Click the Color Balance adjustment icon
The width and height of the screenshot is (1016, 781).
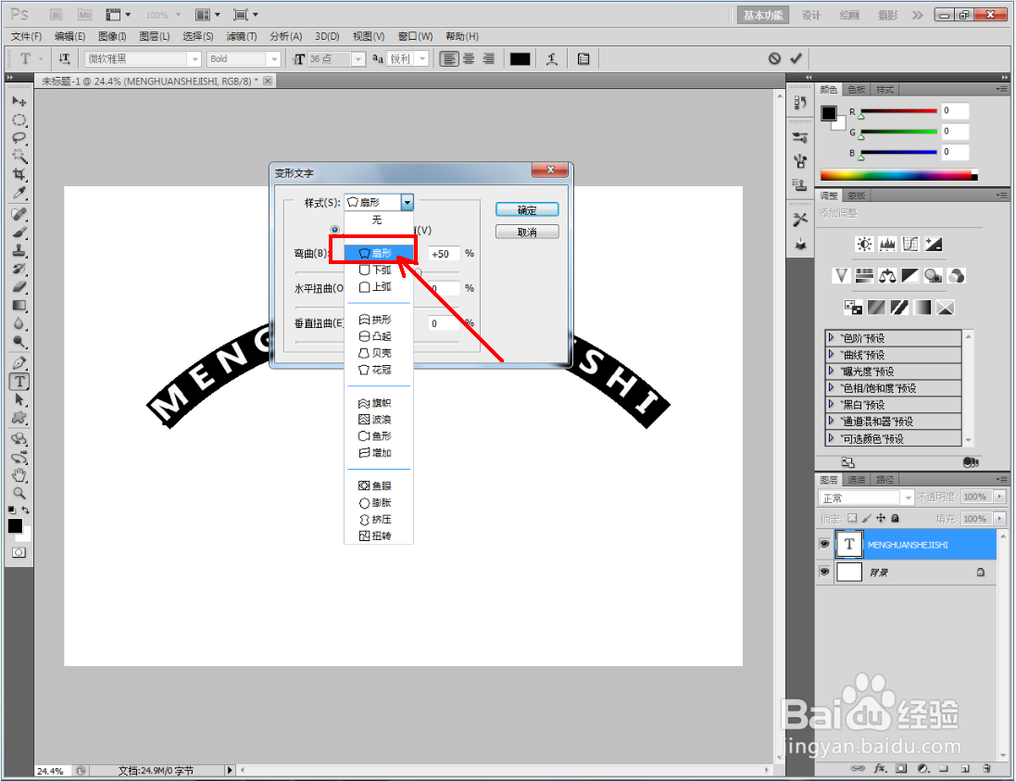tap(887, 276)
